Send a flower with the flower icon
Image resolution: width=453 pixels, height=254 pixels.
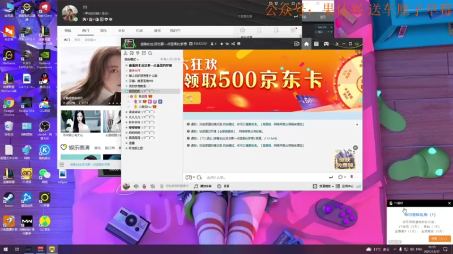click(x=352, y=177)
